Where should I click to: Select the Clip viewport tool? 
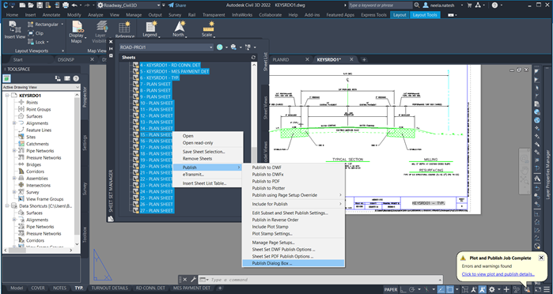point(35,33)
